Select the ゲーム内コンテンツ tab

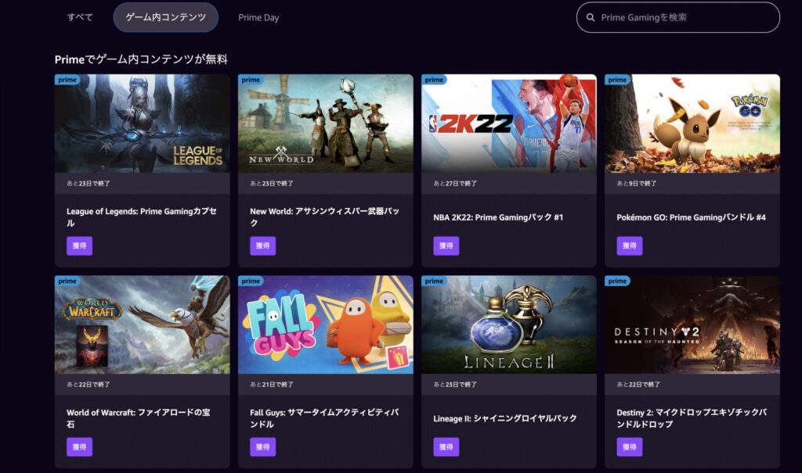click(x=165, y=17)
